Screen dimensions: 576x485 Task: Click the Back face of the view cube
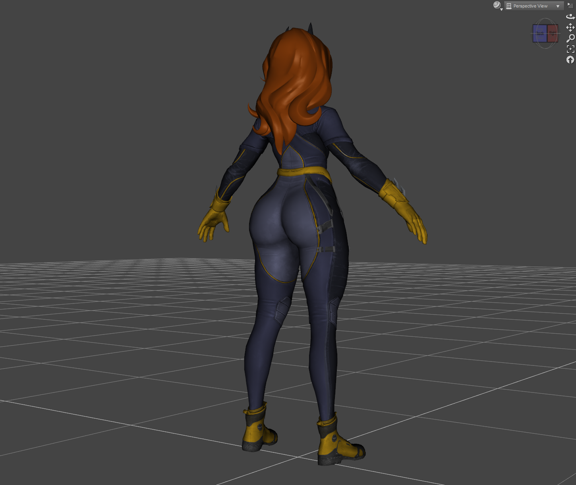(540, 33)
